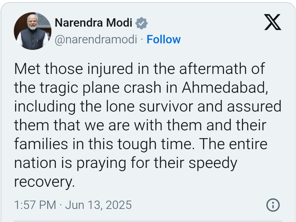This screenshot has height=222, width=296.
Task: Click the word 'assured' in the tweet
Action: coord(254,106)
